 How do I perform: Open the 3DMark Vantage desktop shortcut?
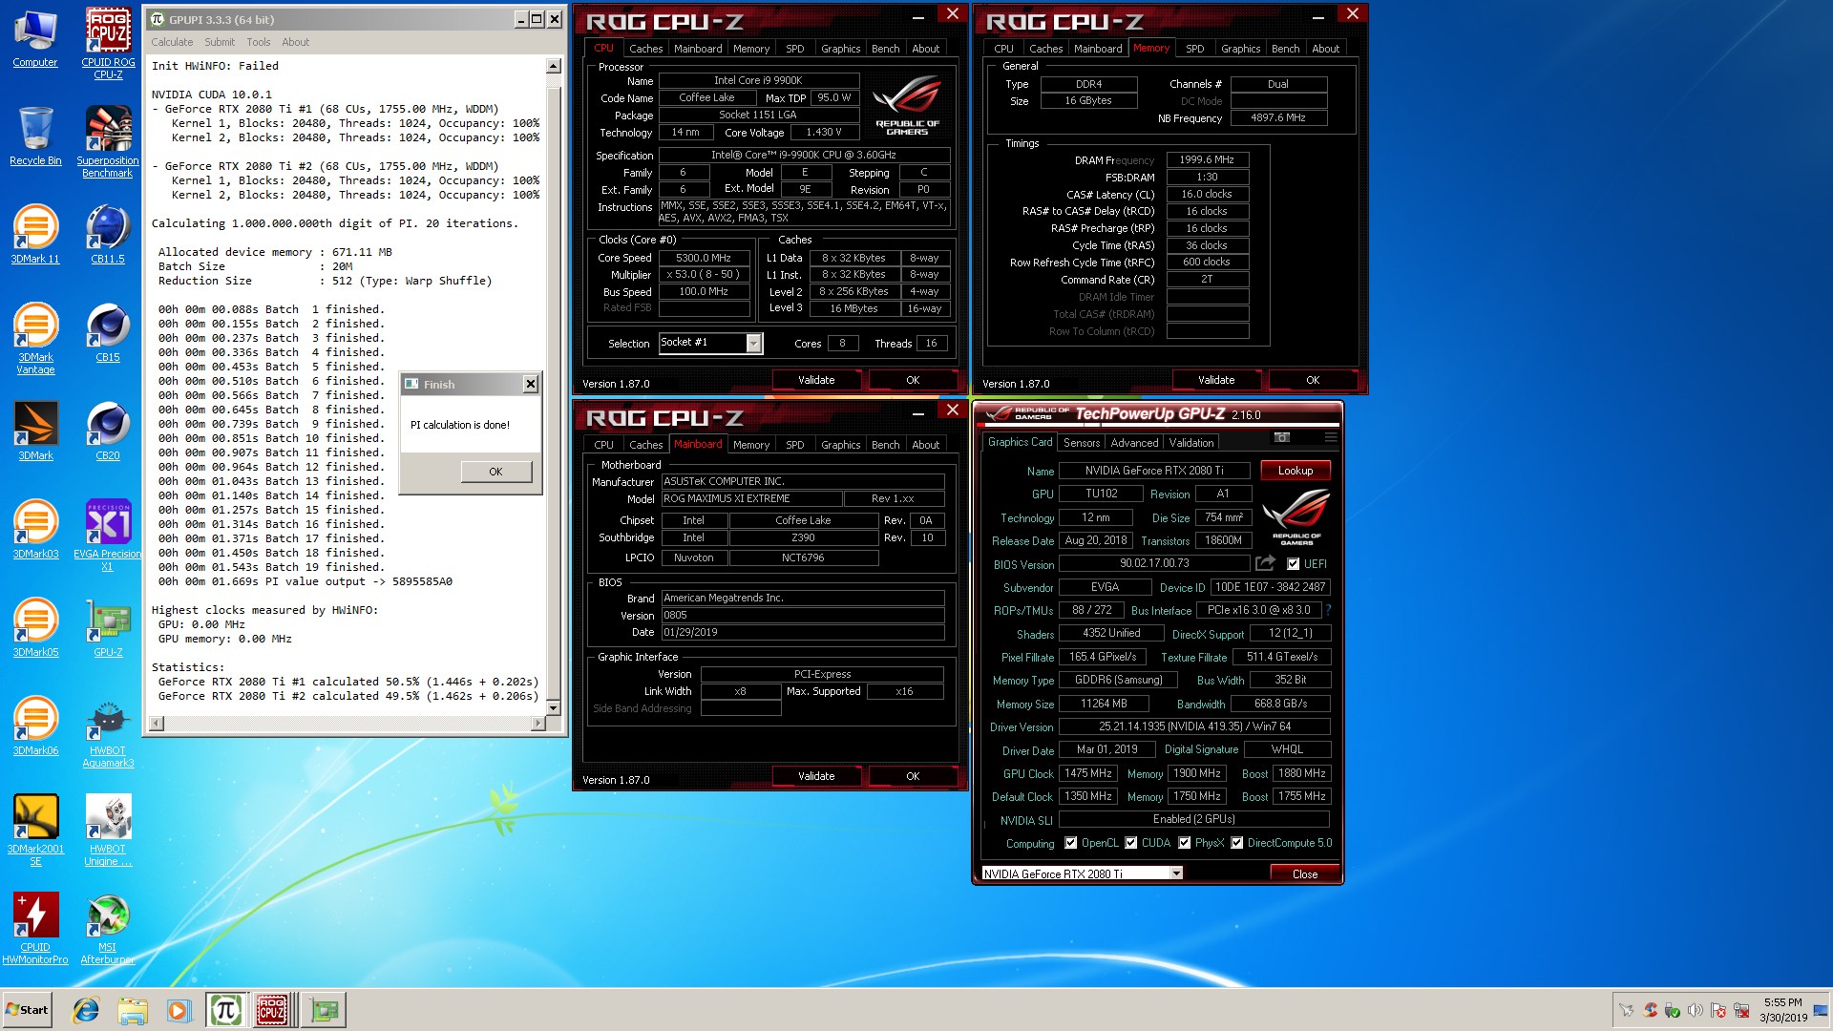pos(35,339)
